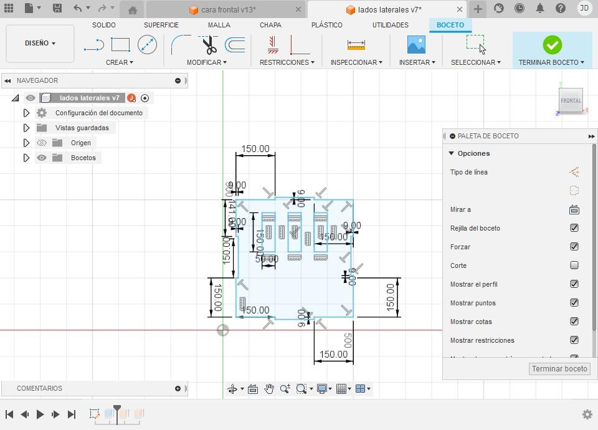Open the INSPECCIONAR dropdown menu
598x430 pixels.
coord(356,62)
